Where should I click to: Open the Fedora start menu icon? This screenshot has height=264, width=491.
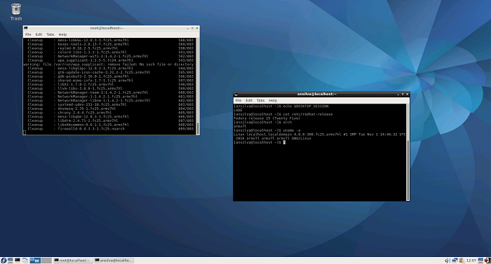4,260
